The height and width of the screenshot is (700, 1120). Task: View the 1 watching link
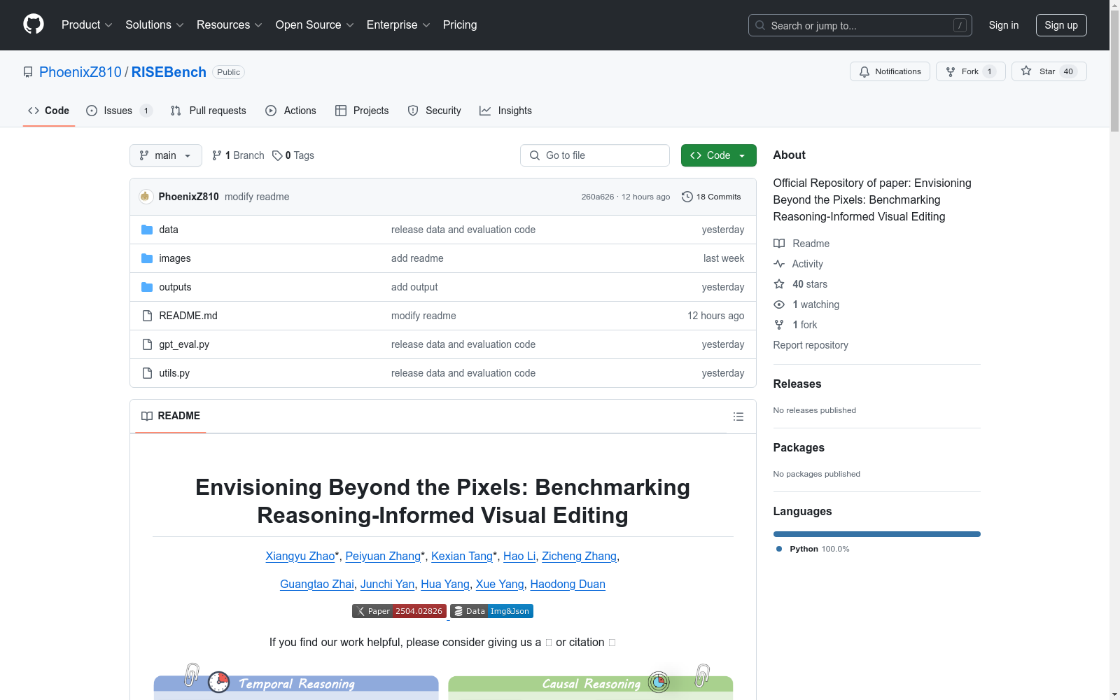tap(806, 304)
